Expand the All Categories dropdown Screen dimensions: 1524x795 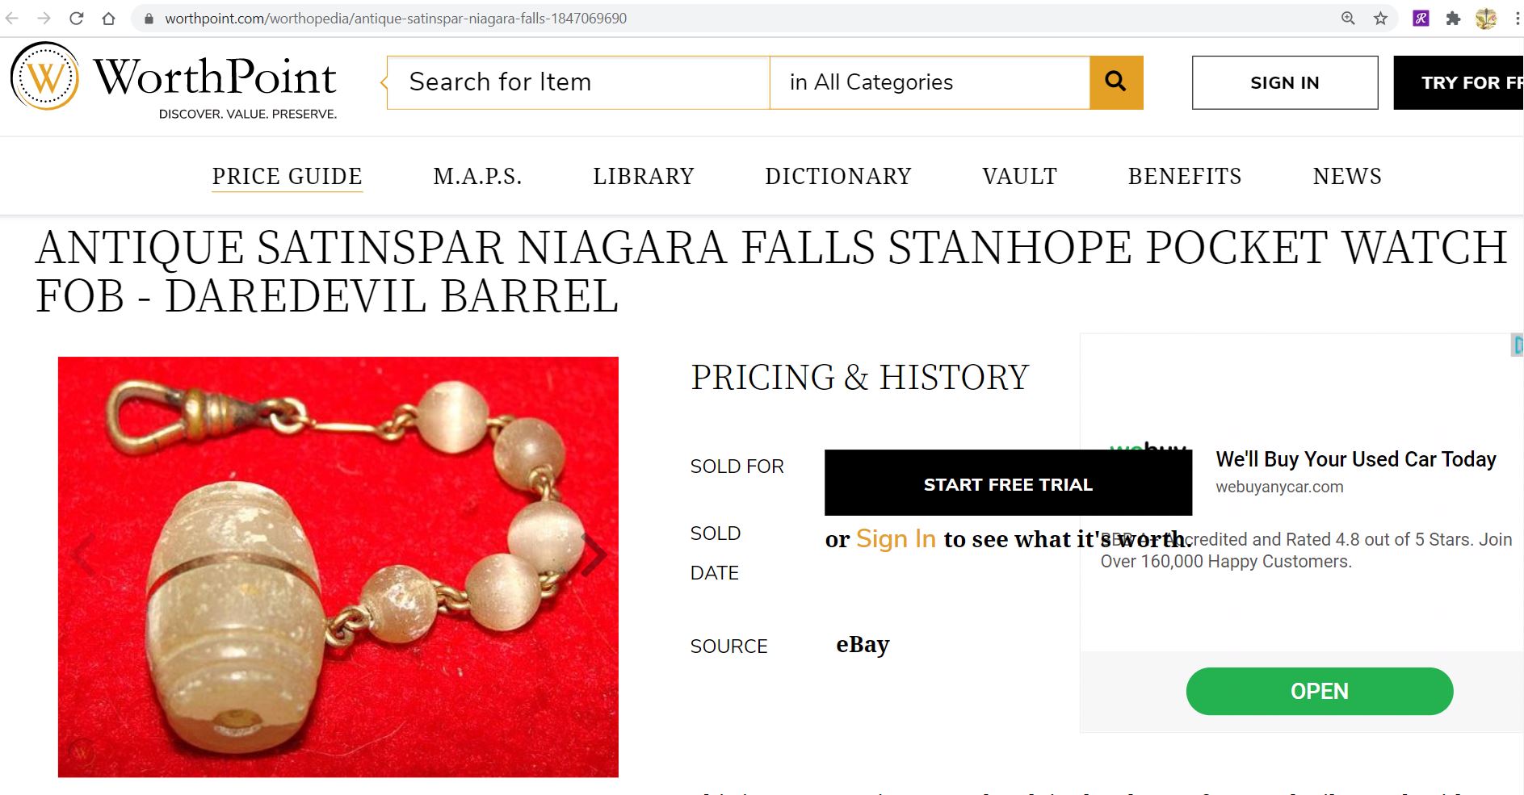coord(929,82)
